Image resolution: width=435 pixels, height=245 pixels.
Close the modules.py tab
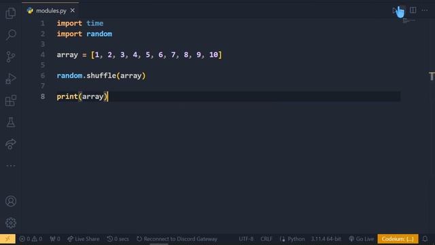point(73,11)
